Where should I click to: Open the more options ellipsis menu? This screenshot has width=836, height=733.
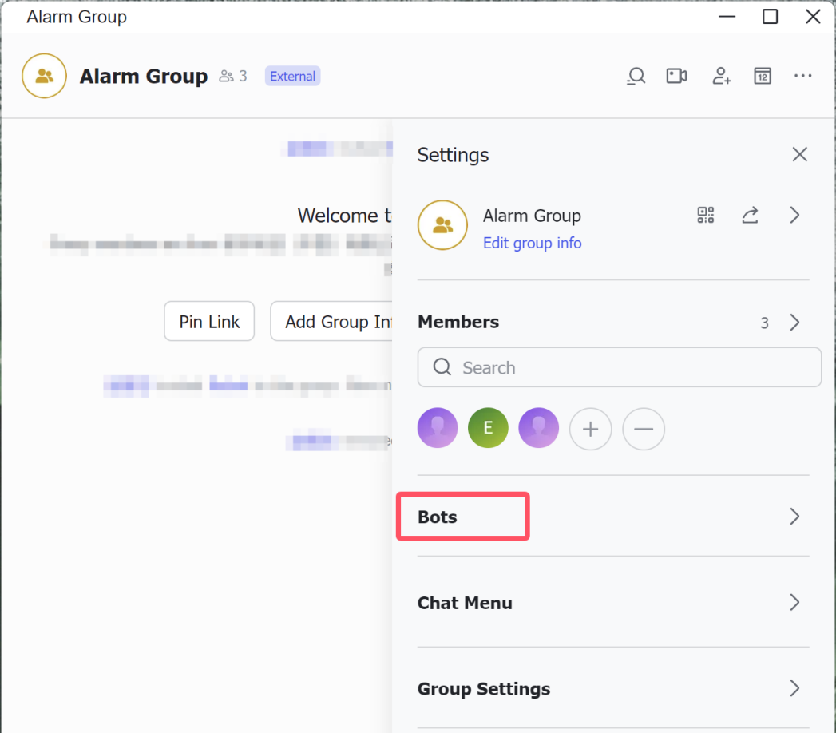[802, 77]
